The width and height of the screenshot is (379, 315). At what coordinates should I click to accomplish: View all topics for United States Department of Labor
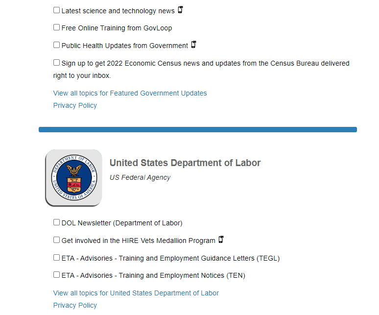pos(136,293)
